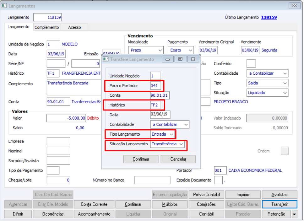Click the Sacador/Avalista input field
Viewport: 304px width, 221px height.
(x=58, y=161)
